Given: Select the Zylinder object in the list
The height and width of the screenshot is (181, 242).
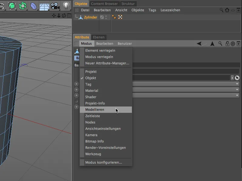Looking at the screenshot, I should (90, 17).
